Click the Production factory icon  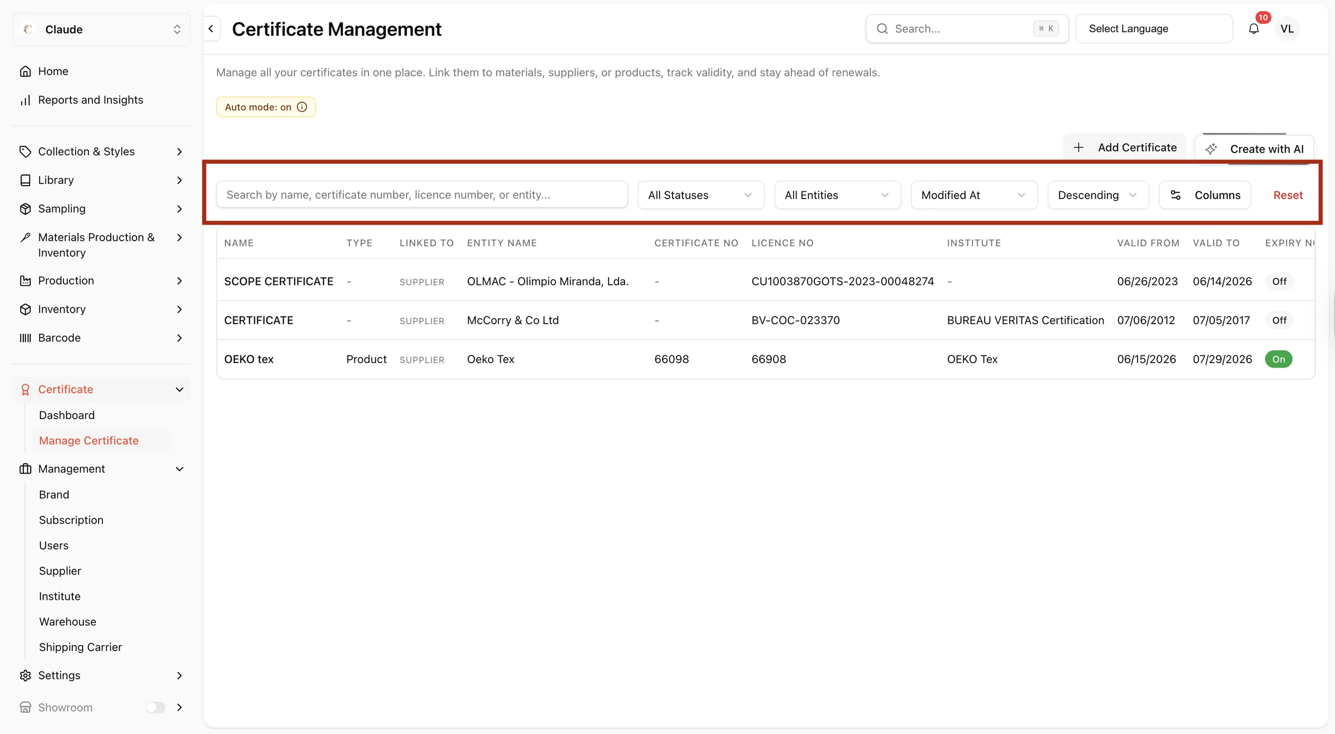click(26, 281)
